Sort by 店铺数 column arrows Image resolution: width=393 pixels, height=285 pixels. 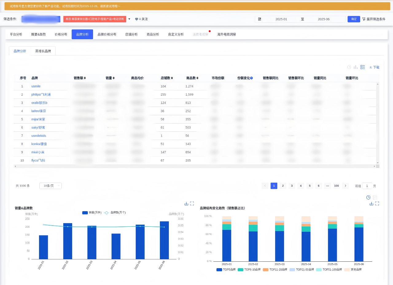(172, 78)
